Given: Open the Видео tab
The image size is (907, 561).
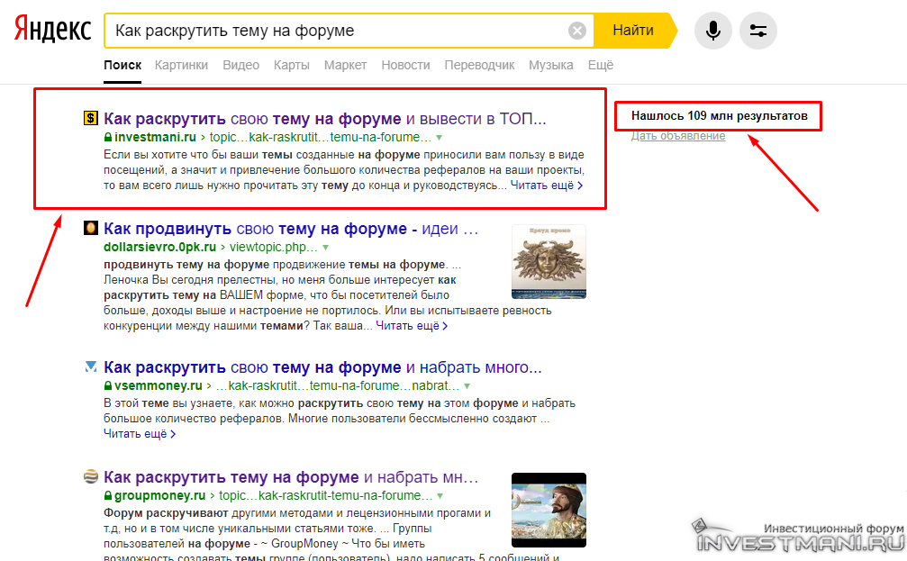Looking at the screenshot, I should click(240, 65).
